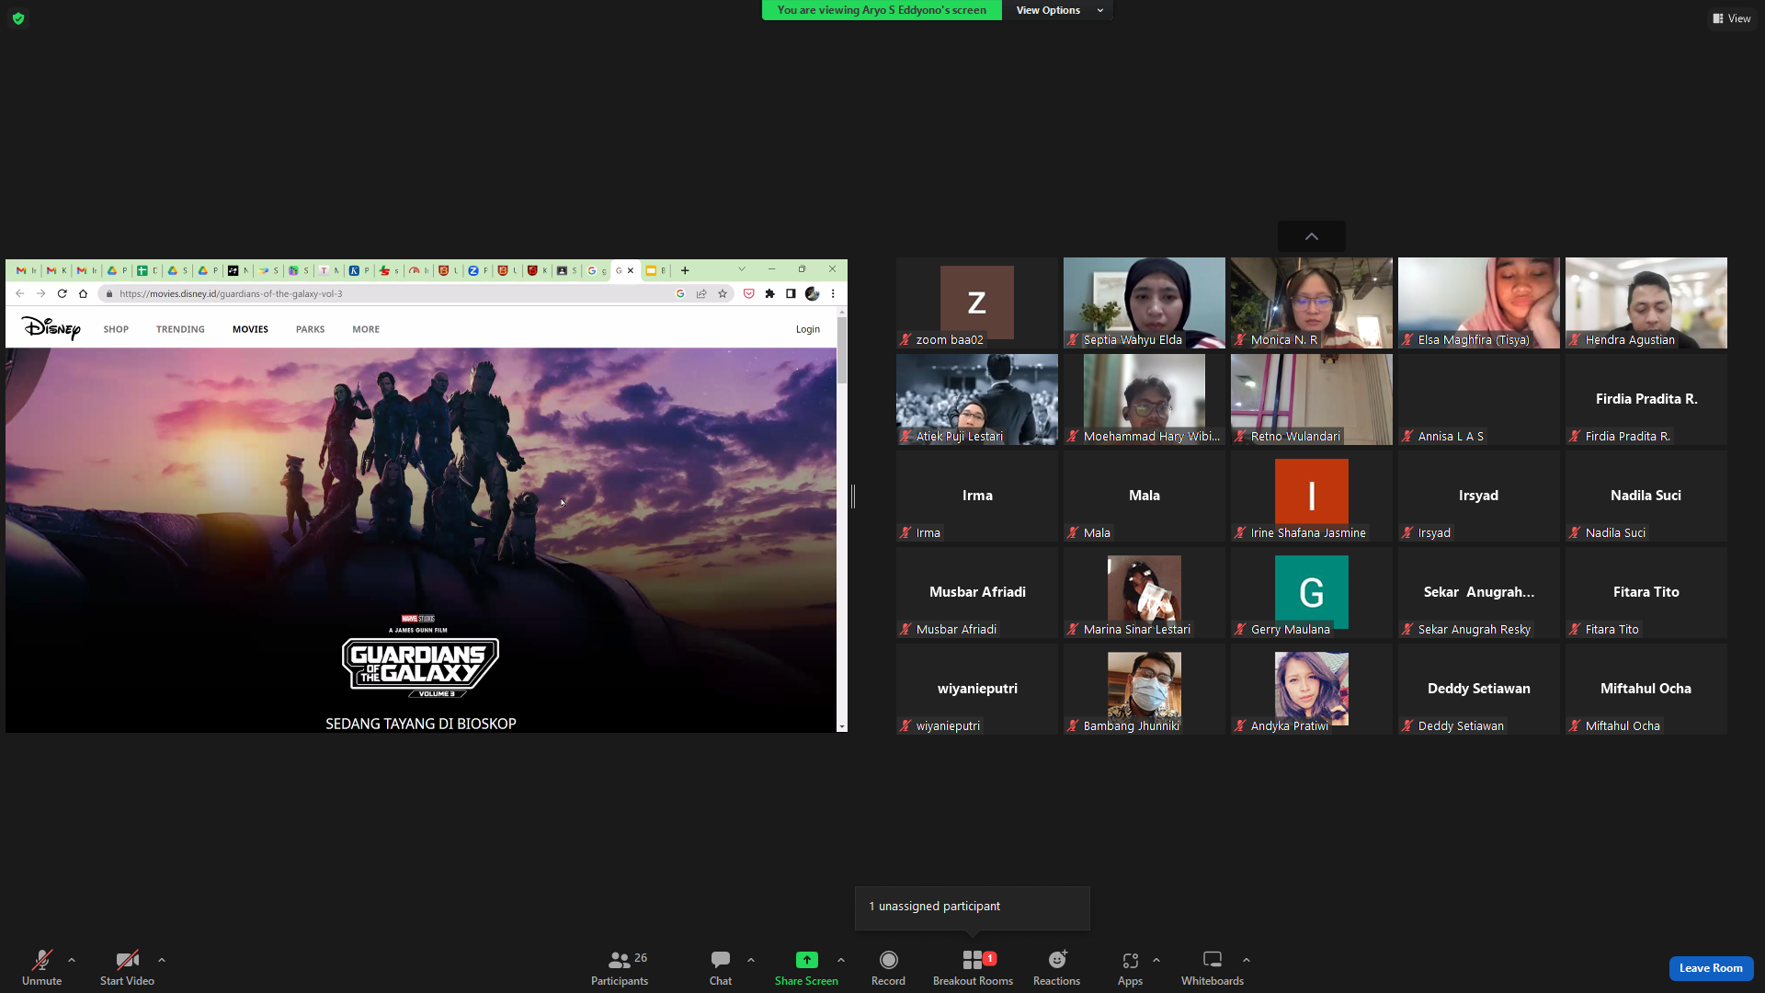This screenshot has width=1765, height=993.
Task: Expand the Share Screen options arrow
Action: [x=841, y=960]
